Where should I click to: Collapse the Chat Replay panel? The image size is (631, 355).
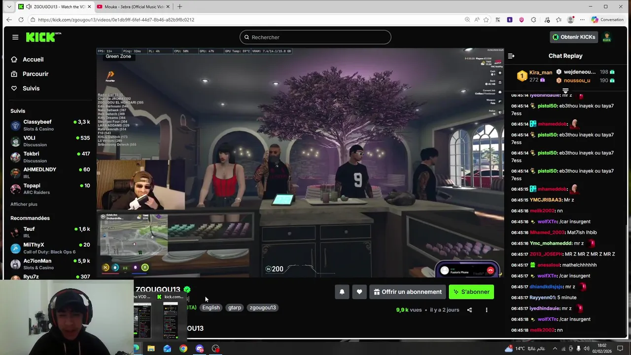(511, 56)
